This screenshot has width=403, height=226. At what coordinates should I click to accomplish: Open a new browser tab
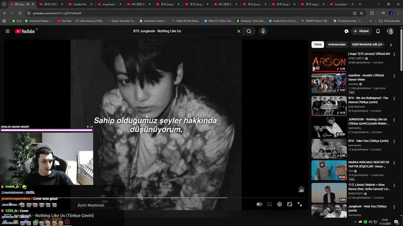click(360, 4)
